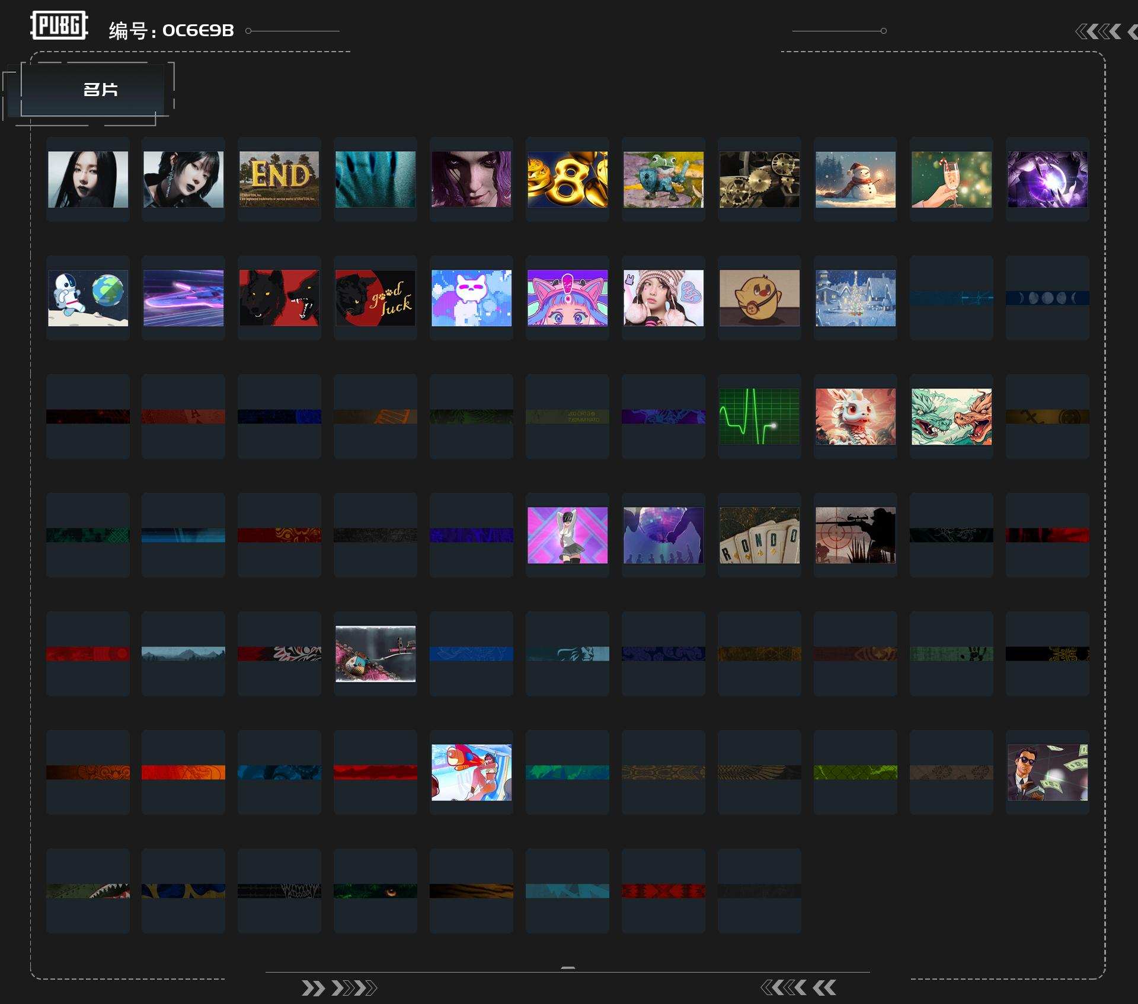Image resolution: width=1138 pixels, height=1004 pixels.
Task: Click the PUBG logo
Action: coord(59,26)
